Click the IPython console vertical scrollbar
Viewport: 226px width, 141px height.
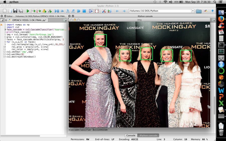point(214,106)
